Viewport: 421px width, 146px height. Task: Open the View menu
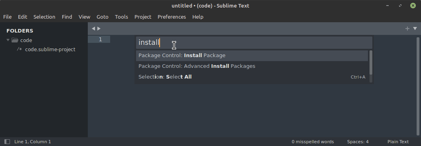(84, 17)
